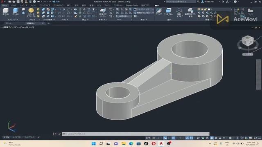This screenshot has height=147, width=262.
Task: Click the search magnifier in title bar
Action: point(198,2)
